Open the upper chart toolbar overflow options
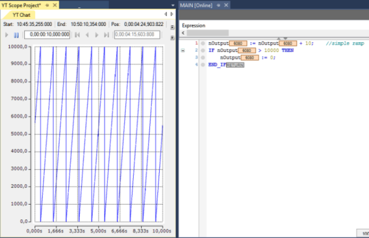The height and width of the screenshot is (238, 369). tap(172, 27)
